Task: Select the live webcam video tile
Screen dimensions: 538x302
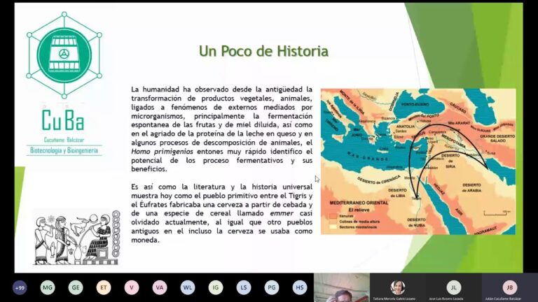Action: point(341,287)
